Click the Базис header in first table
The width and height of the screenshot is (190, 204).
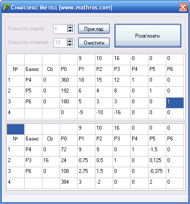click(33, 70)
